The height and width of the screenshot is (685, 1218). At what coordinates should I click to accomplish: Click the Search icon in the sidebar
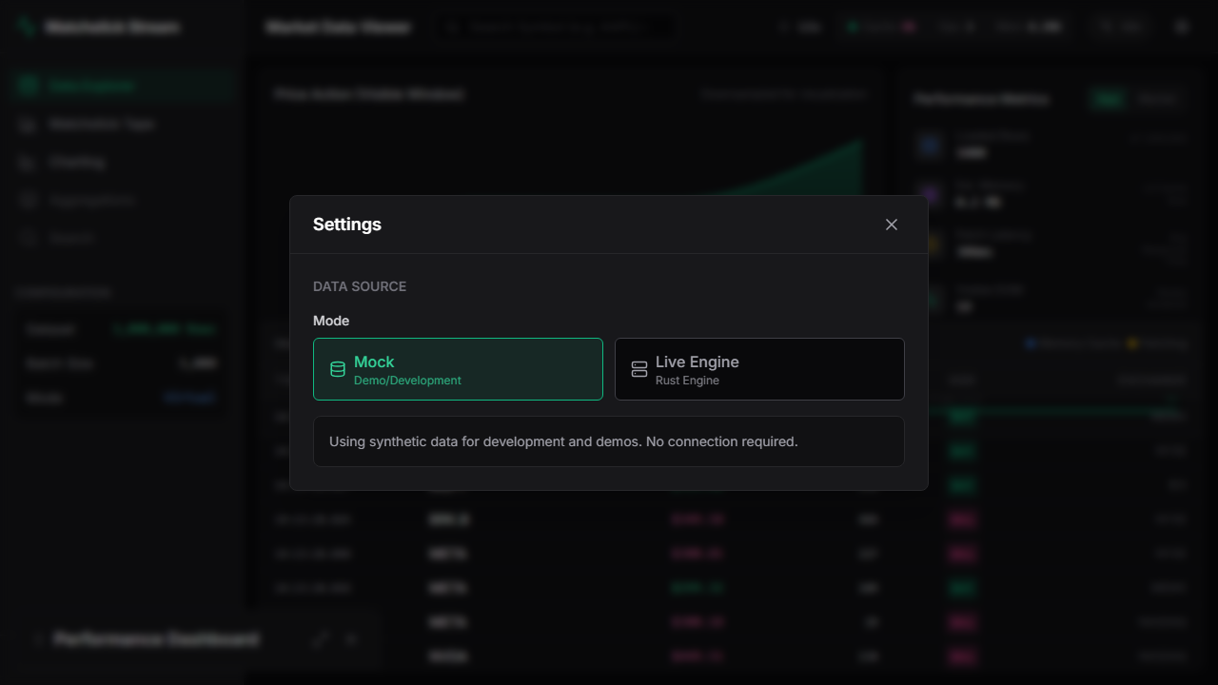(x=29, y=238)
